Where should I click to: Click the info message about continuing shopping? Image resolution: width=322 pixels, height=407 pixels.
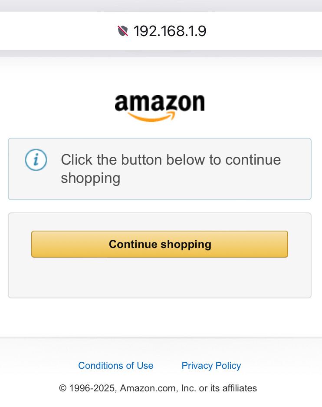tap(171, 169)
